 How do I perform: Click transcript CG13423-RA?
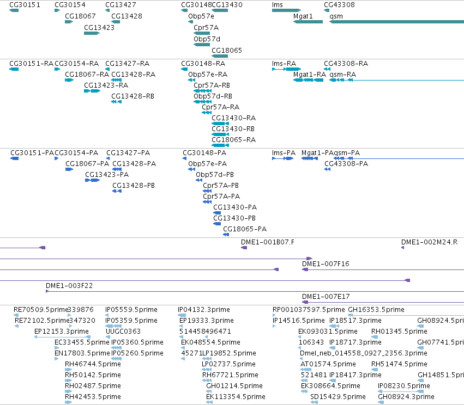[x=92, y=91]
